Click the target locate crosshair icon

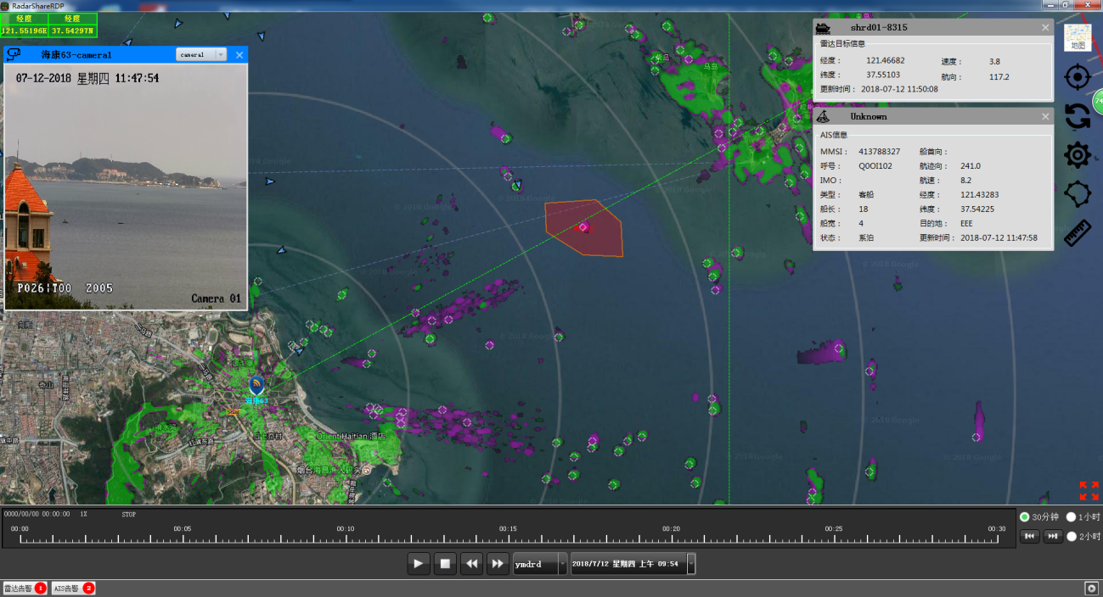pyautogui.click(x=1077, y=78)
